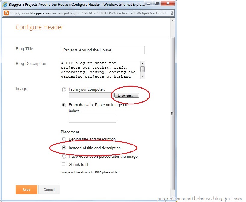Click description box scroll-up arrow
The image size is (246, 202).
[x=143, y=63]
